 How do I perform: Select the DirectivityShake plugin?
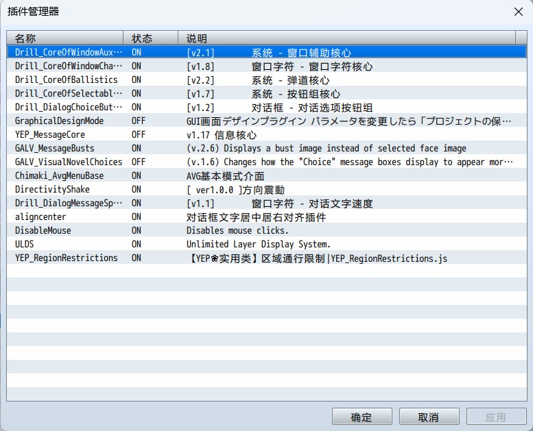267,189
